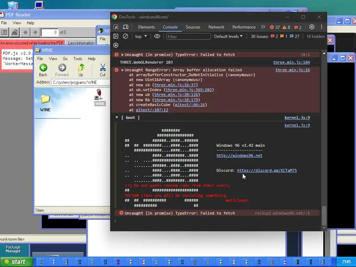Switch to the Network tab
The width and height of the screenshot is (356, 267).
point(216,27)
